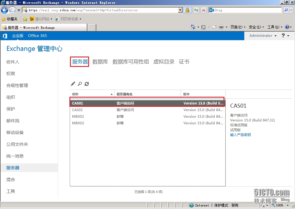
Task: Select the 服务器 - Microsoft Exchange browser tab
Action: [x=44, y=28]
